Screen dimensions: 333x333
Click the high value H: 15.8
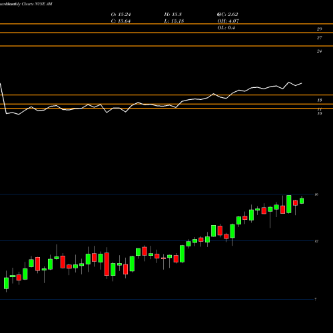point(173,15)
